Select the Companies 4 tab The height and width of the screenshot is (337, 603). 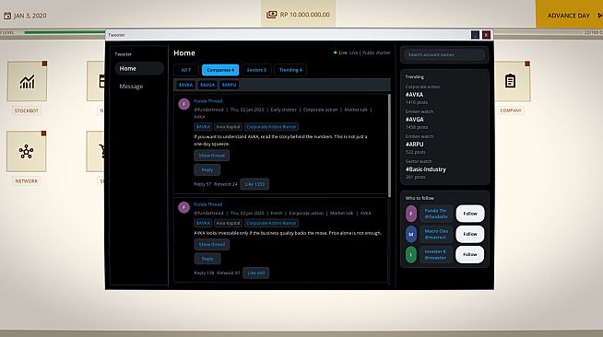click(220, 70)
